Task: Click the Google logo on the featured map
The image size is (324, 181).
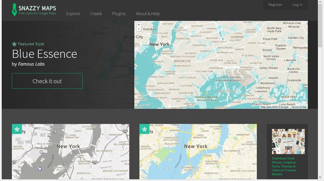Action: [144, 105]
